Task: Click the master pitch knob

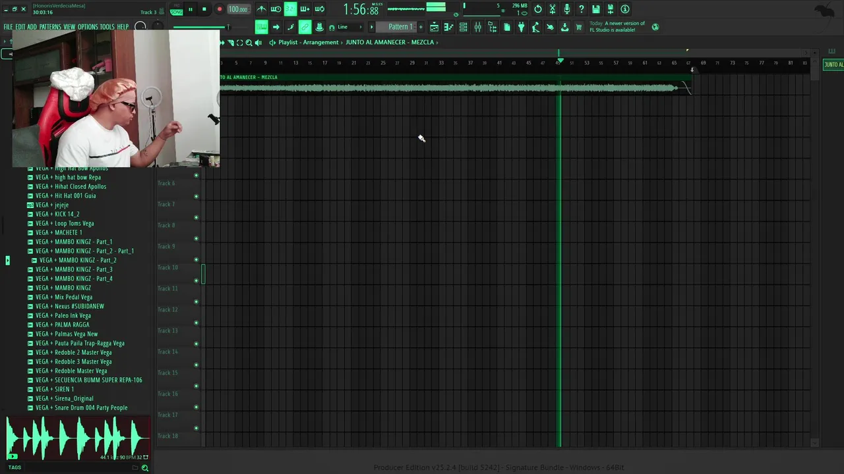Action: 158,27
